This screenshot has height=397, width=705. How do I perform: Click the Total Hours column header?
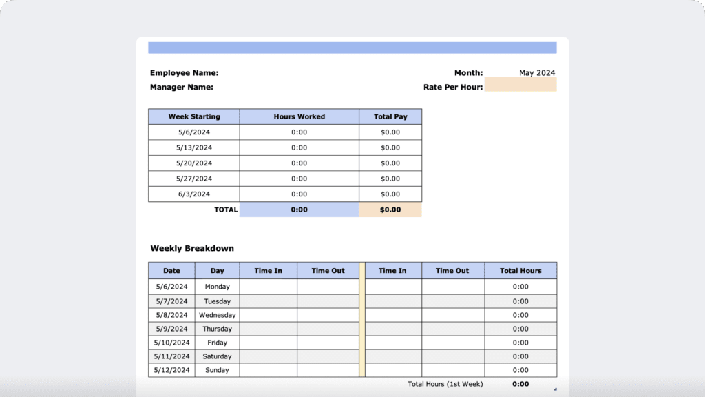(x=521, y=270)
